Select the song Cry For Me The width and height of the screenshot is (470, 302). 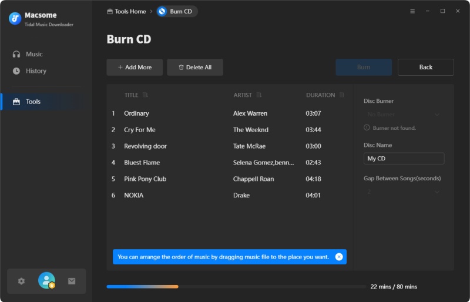tap(140, 130)
